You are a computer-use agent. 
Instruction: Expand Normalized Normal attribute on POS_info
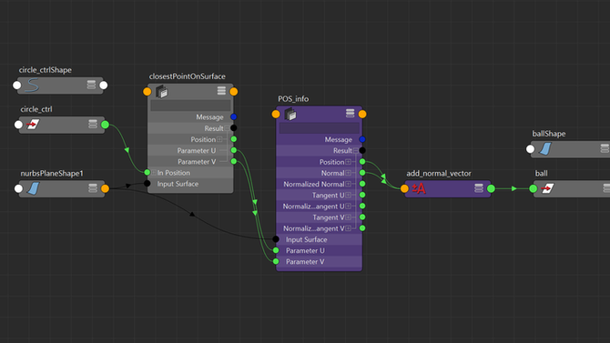[x=348, y=184]
